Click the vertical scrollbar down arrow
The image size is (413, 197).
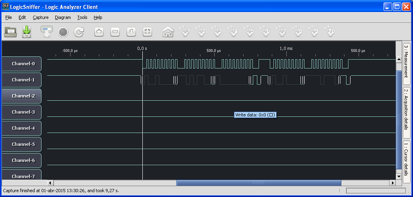tap(399, 176)
